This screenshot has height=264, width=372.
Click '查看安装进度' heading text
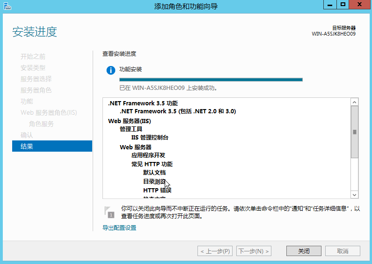(119, 54)
